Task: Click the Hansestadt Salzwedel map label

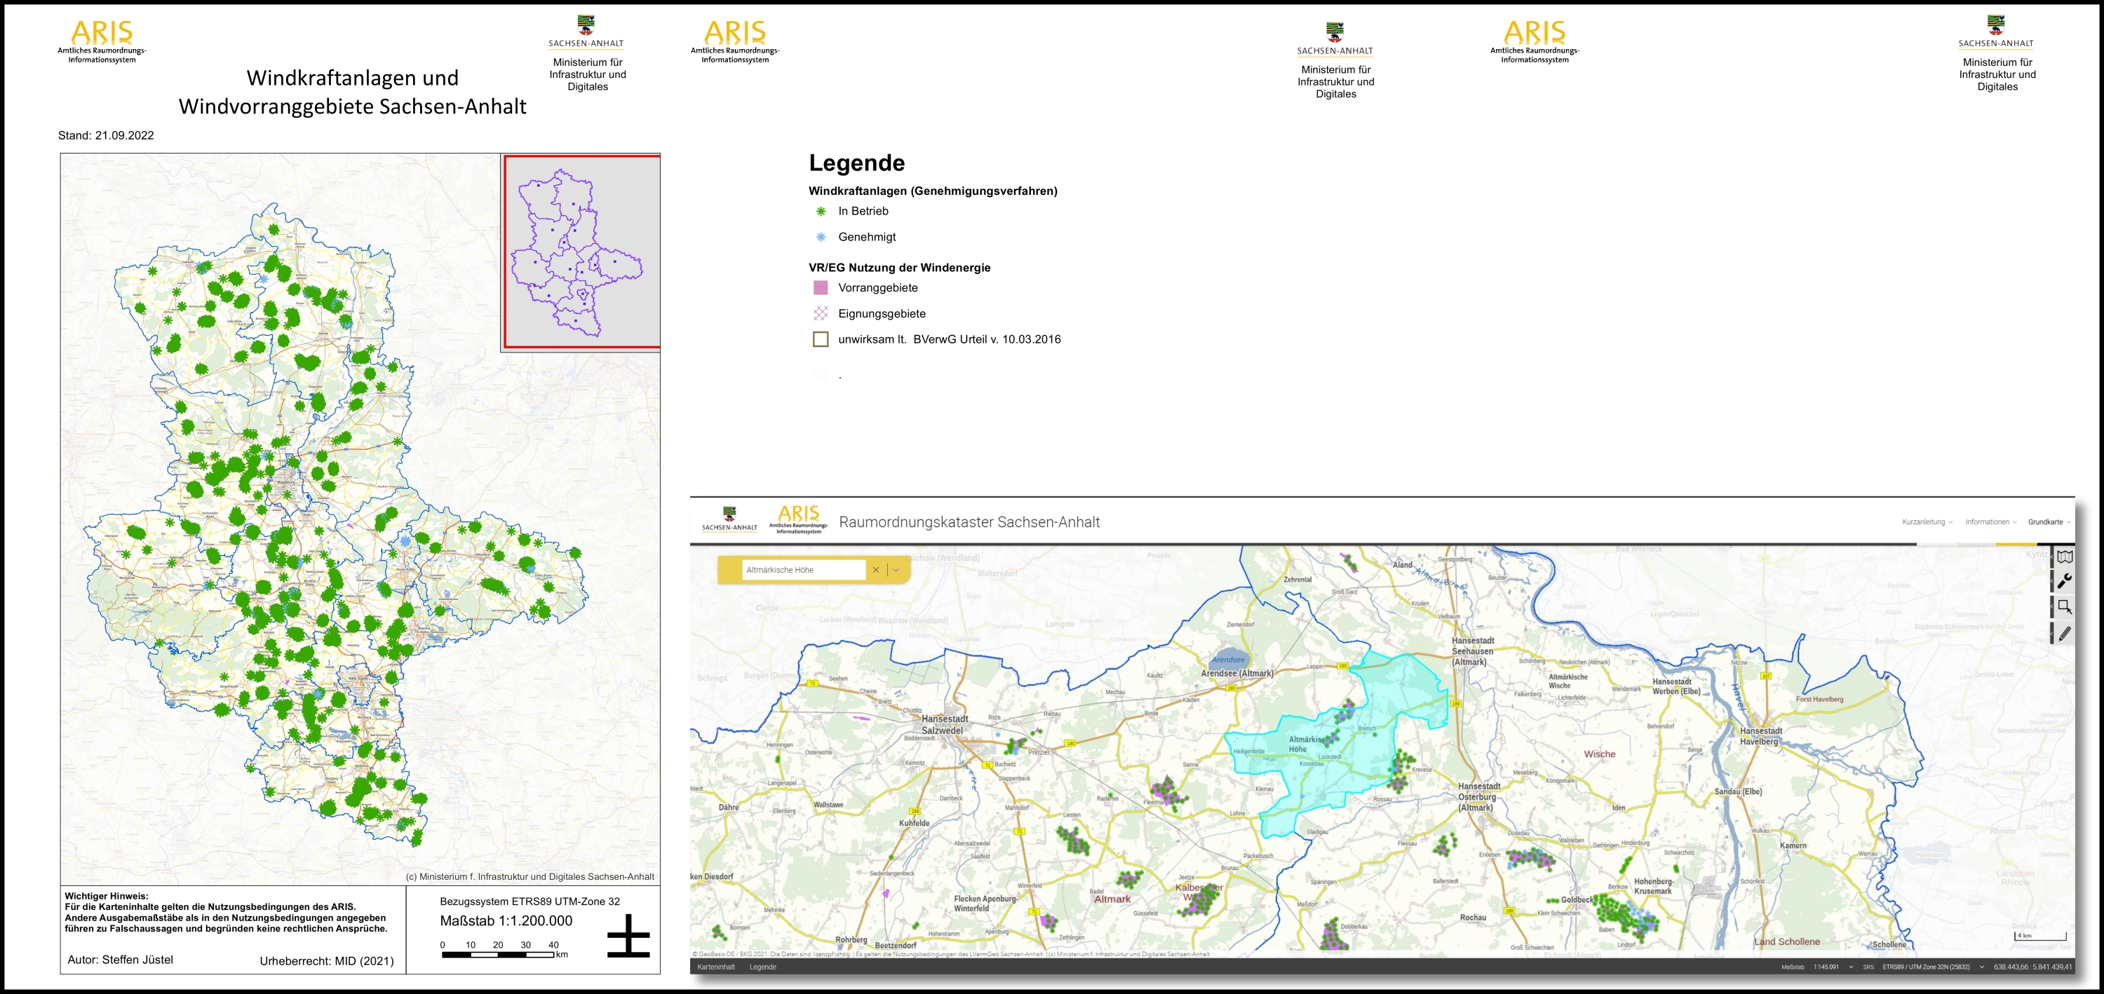Action: tap(943, 725)
